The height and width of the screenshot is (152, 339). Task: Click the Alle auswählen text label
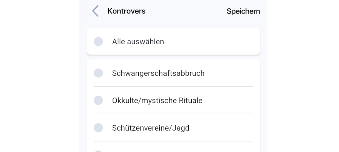pyautogui.click(x=138, y=42)
